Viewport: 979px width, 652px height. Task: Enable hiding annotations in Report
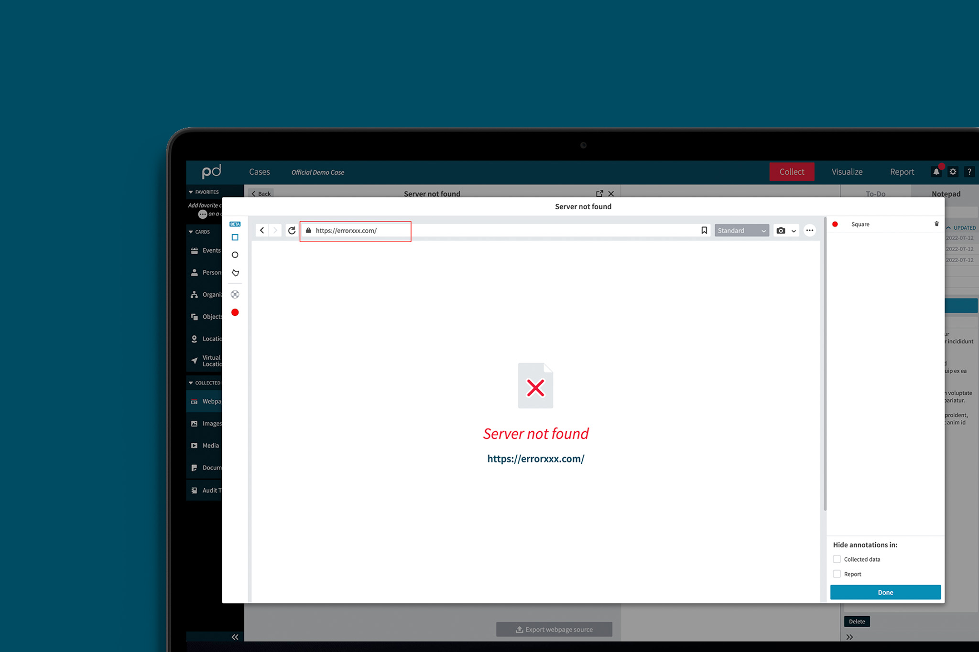837,574
